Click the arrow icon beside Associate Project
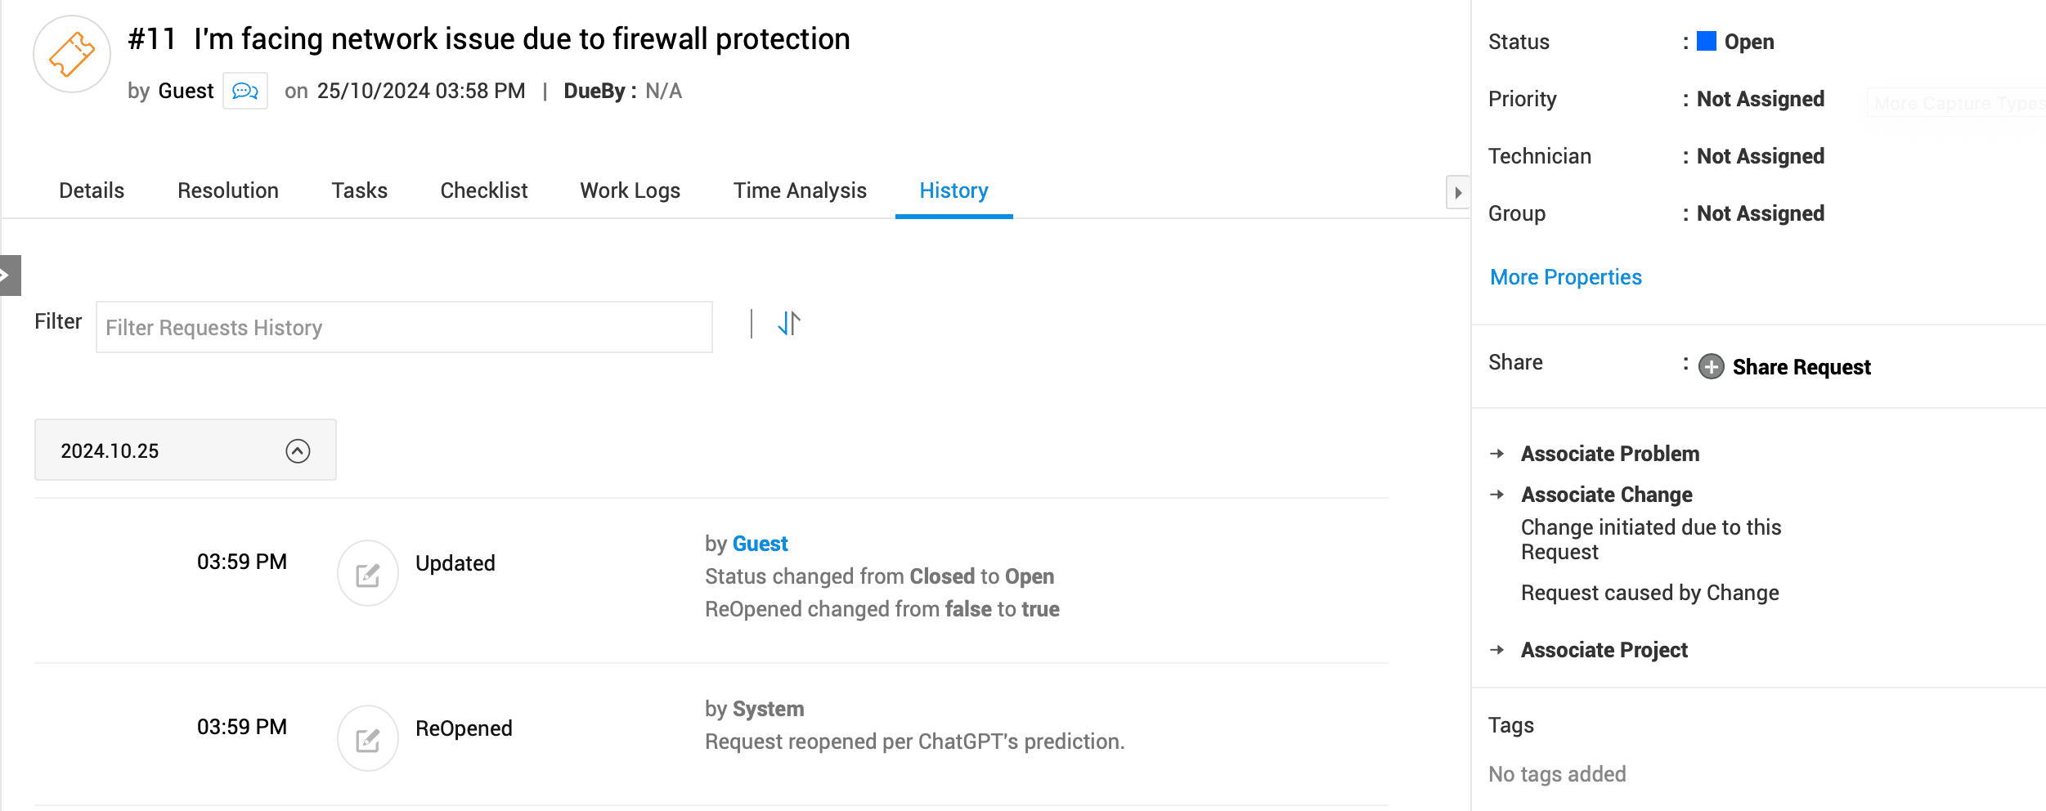Viewport: 2046px width, 811px height. [1497, 650]
